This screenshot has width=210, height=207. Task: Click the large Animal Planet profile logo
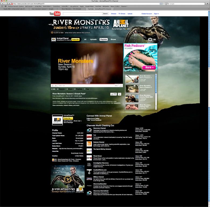[x=57, y=120]
